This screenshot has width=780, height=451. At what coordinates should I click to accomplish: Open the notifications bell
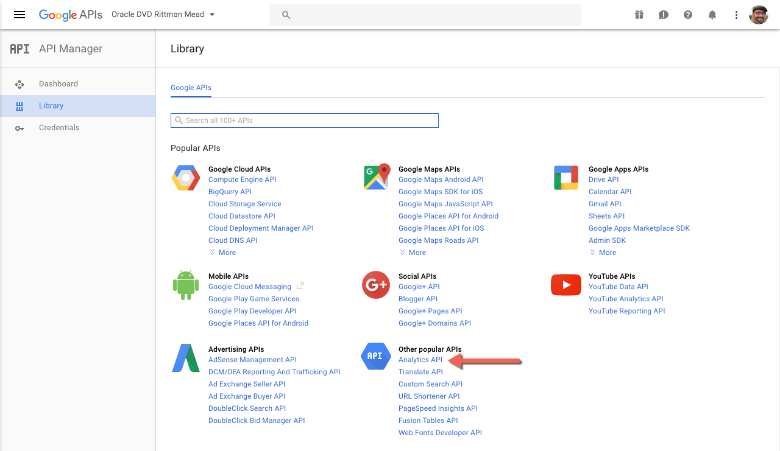[712, 15]
